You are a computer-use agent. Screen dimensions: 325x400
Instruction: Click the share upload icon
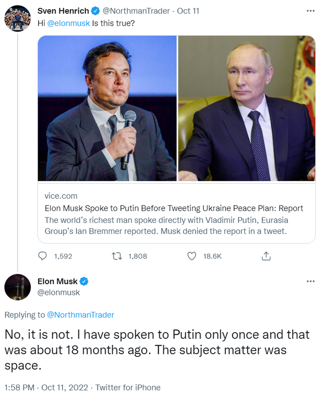pos(266,256)
